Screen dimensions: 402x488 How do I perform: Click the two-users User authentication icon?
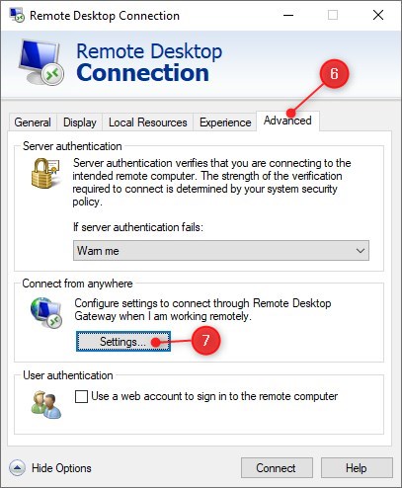click(46, 404)
